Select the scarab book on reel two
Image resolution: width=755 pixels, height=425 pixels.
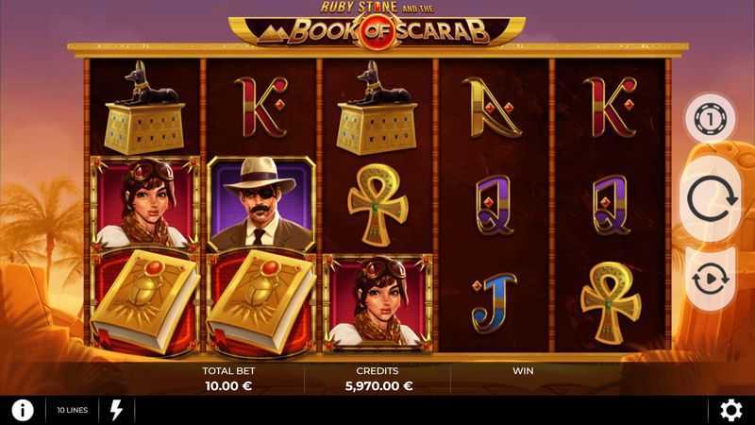click(x=261, y=302)
